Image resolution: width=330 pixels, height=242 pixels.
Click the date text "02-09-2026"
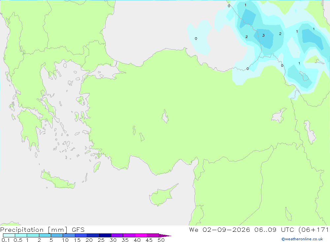(x=226, y=229)
